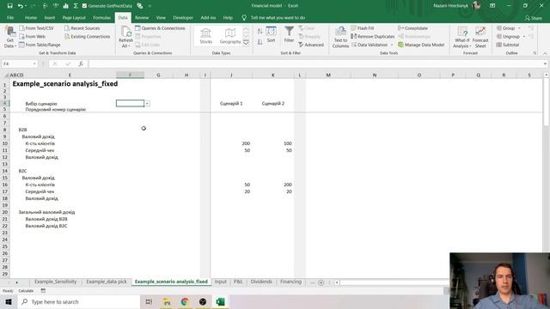The width and height of the screenshot is (550, 309).
Task: Open the Sort dialog button
Action: [271, 35]
